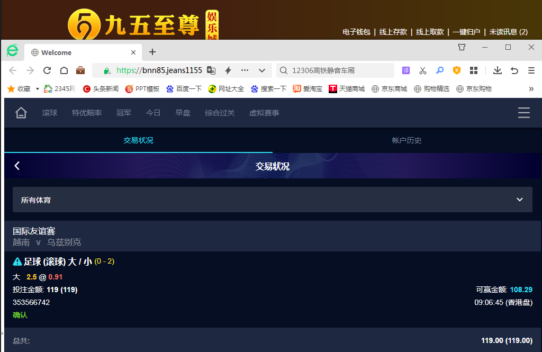Open the downloads icon

(498, 70)
